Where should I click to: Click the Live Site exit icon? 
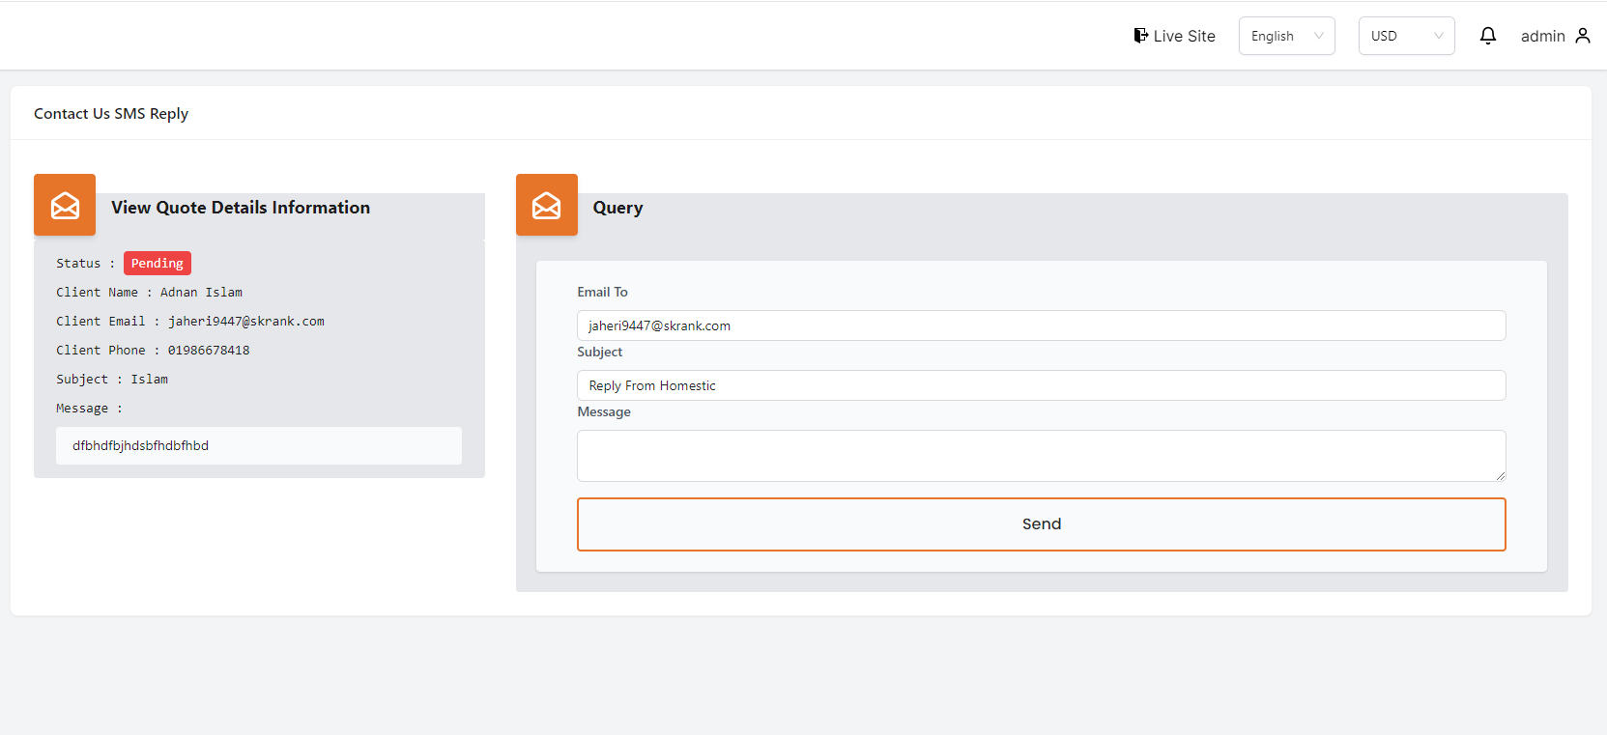1140,36
